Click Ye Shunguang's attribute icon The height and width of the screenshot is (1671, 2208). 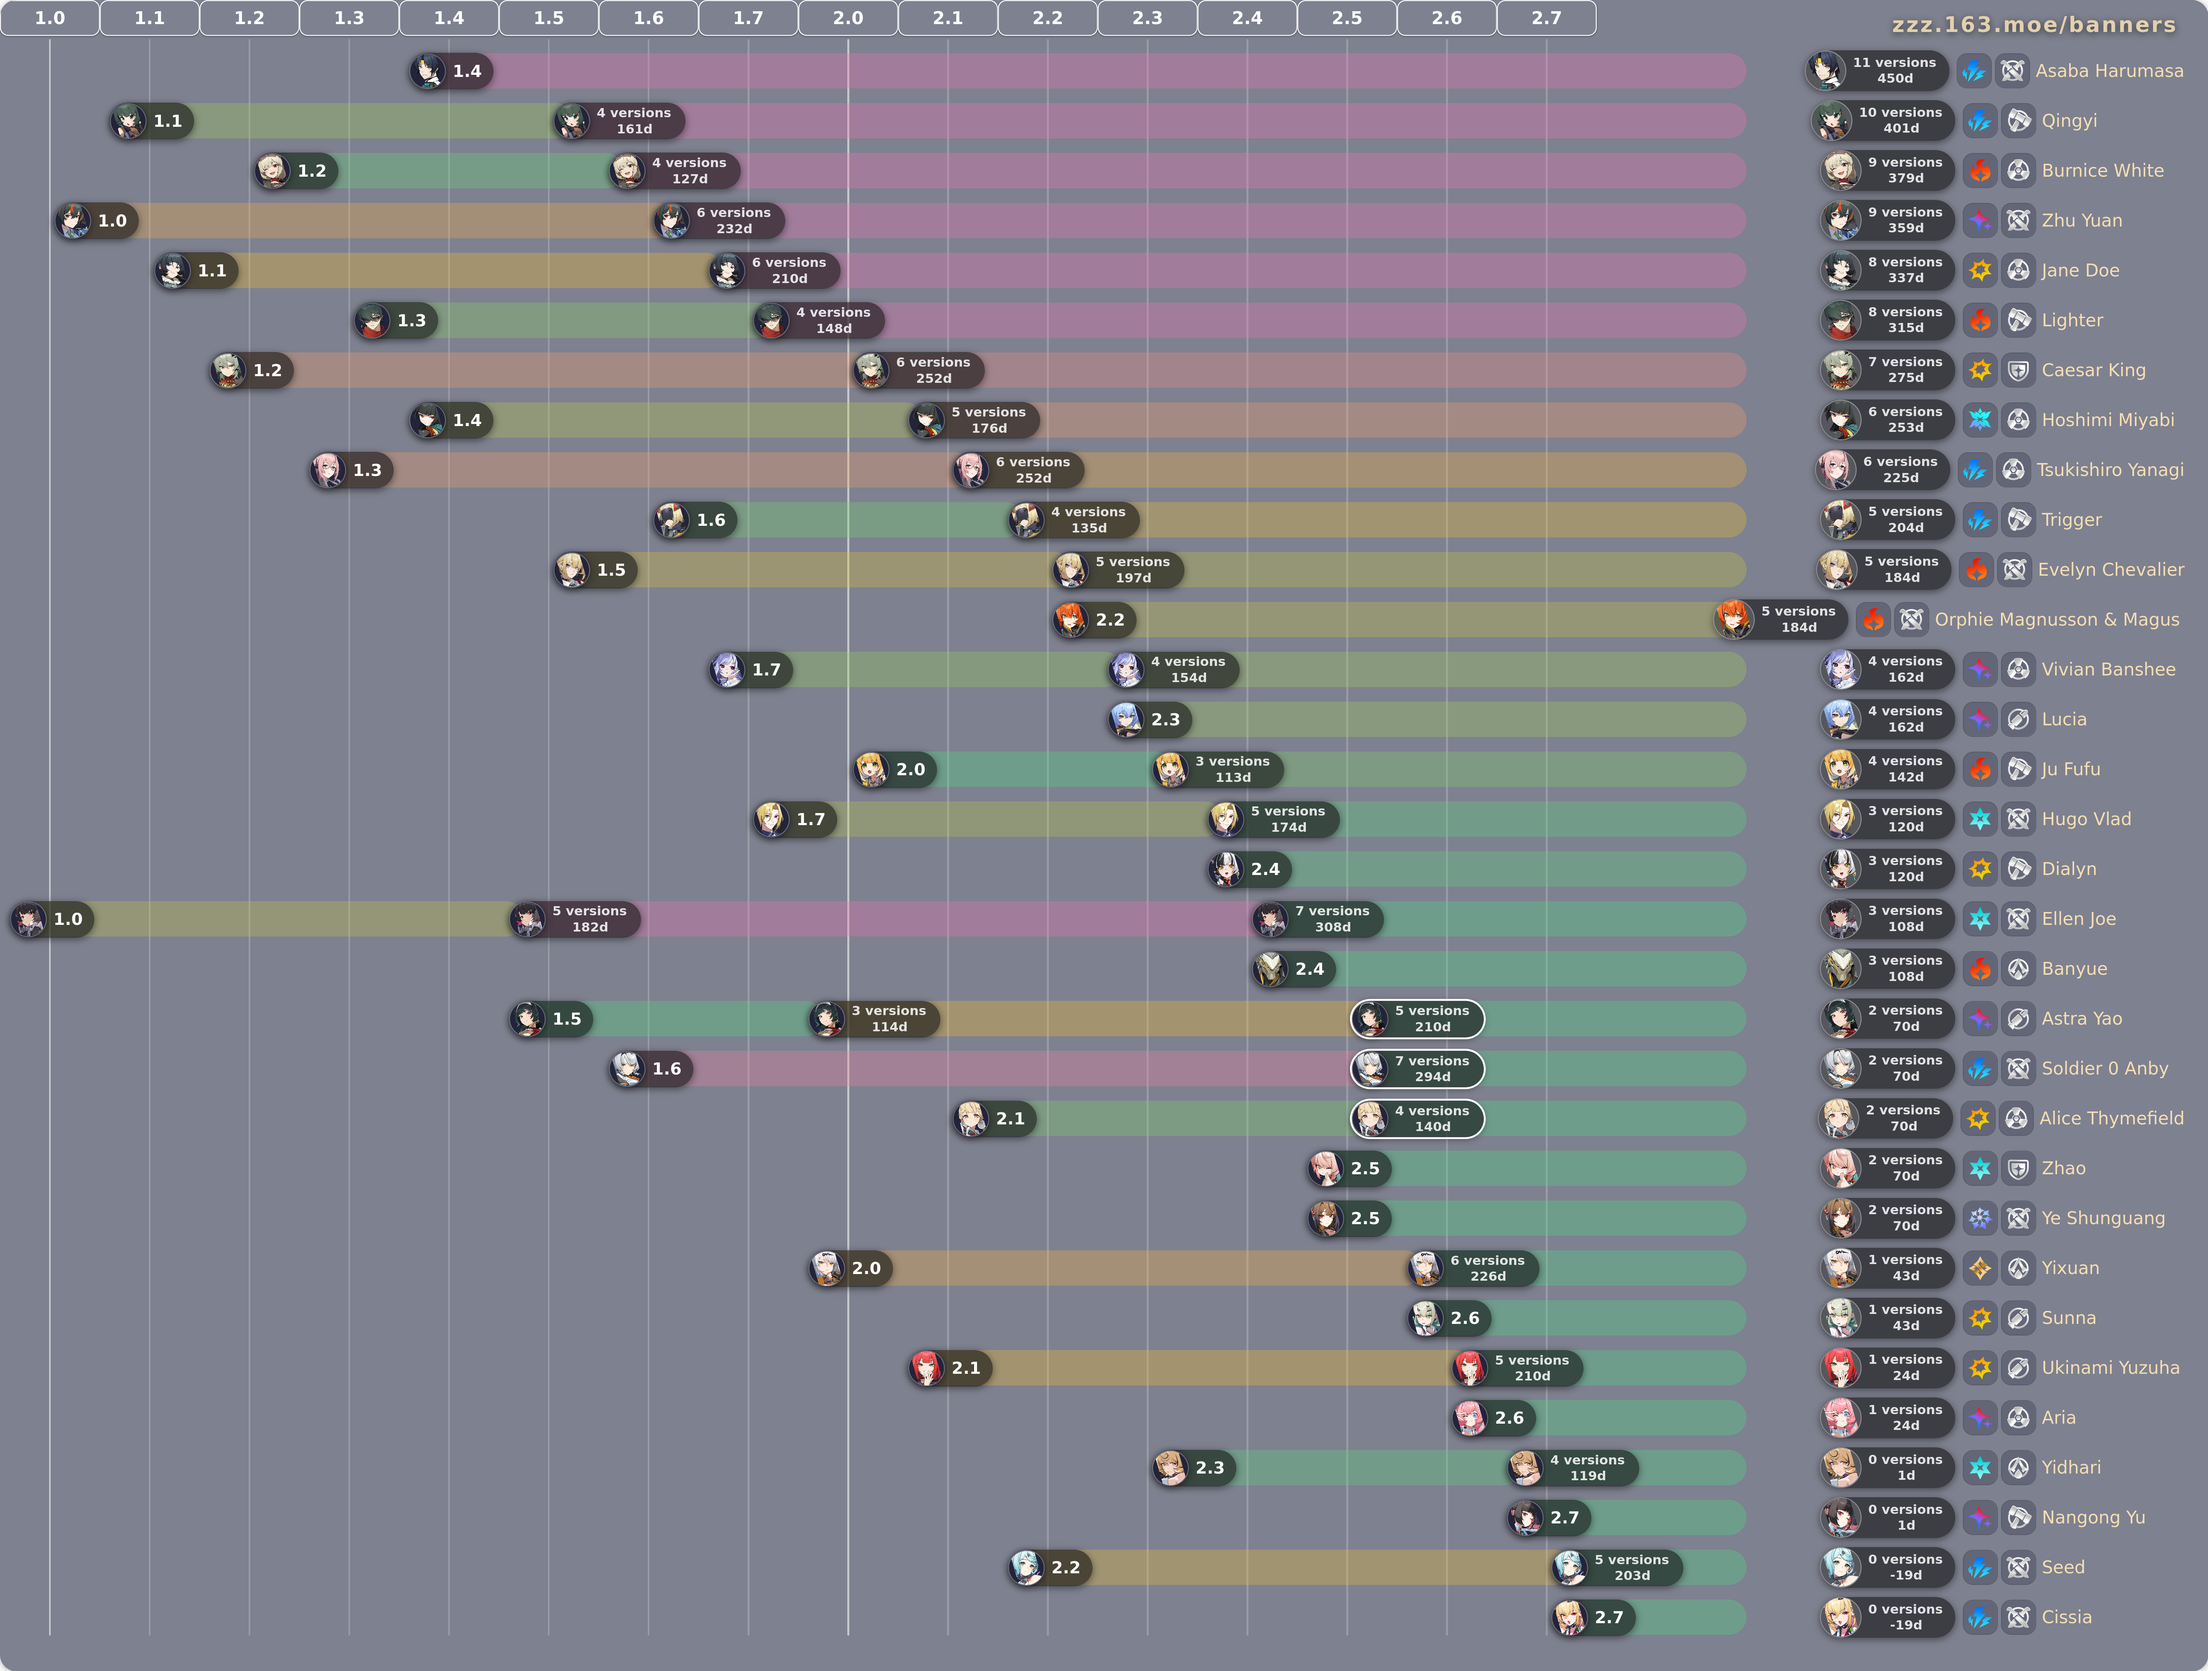click(x=1981, y=1218)
